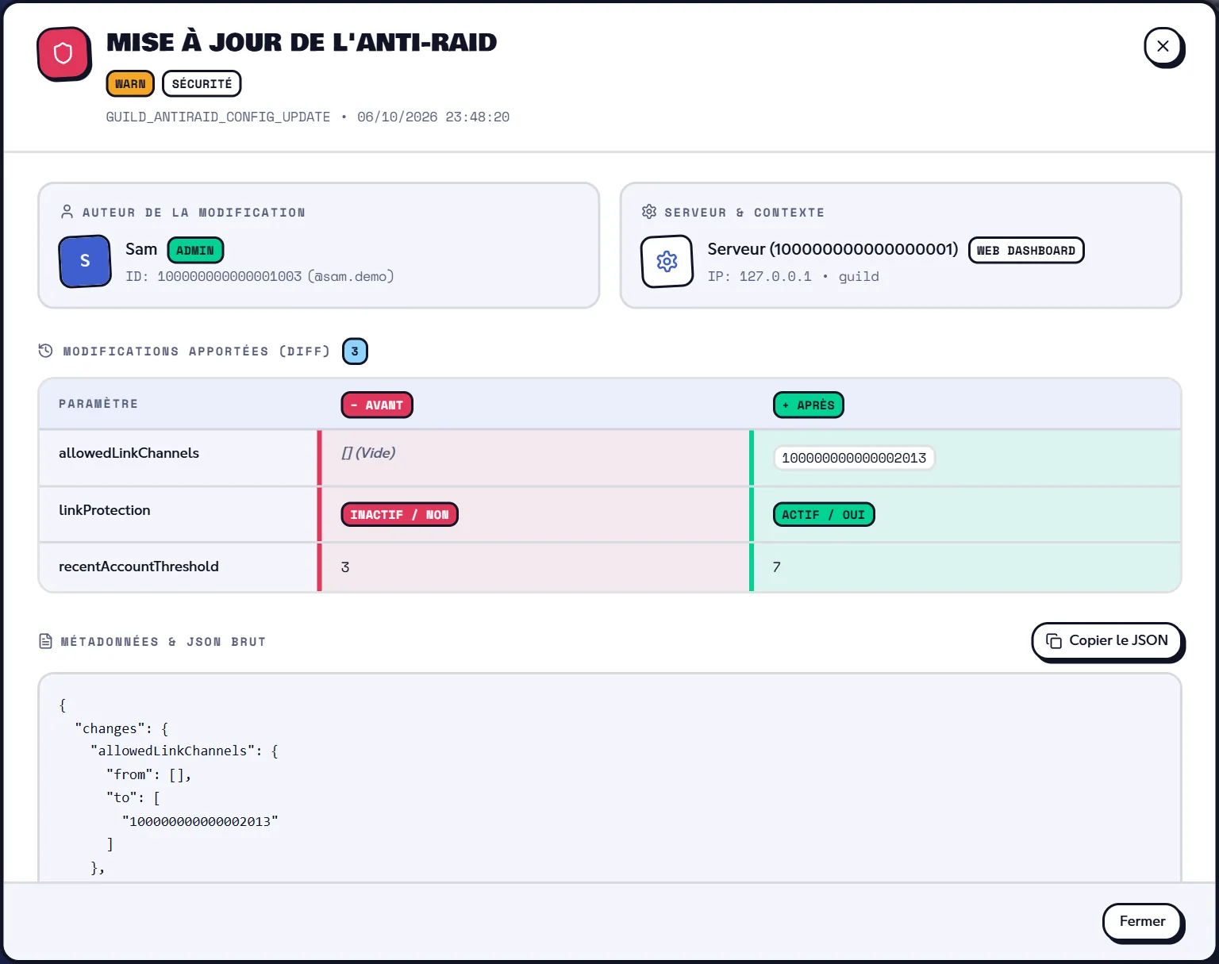Click the ACTIF / OUI badge
Screen dimensions: 1219x964
coord(824,514)
